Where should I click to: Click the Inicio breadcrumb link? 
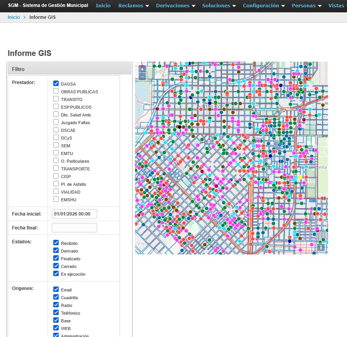pyautogui.click(x=14, y=17)
